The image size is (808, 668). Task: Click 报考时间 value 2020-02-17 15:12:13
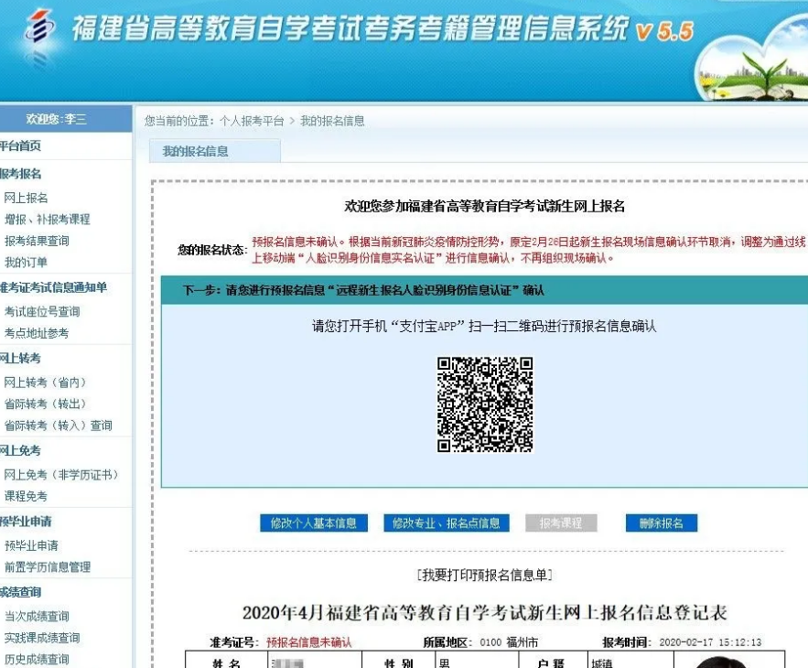point(710,642)
